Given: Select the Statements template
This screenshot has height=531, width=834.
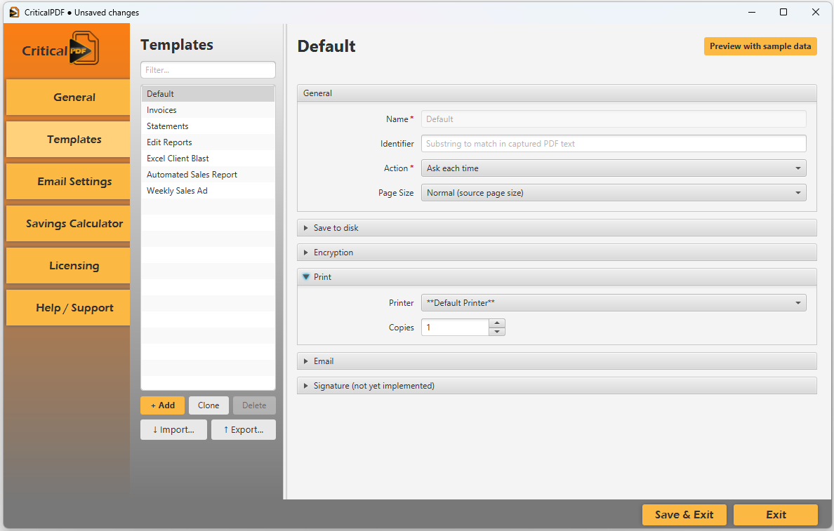Looking at the screenshot, I should point(208,126).
